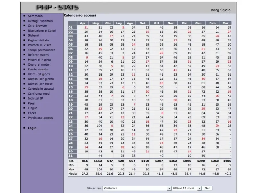Click total 1287 for Ott
The image size is (257, 193).
tap(159, 161)
